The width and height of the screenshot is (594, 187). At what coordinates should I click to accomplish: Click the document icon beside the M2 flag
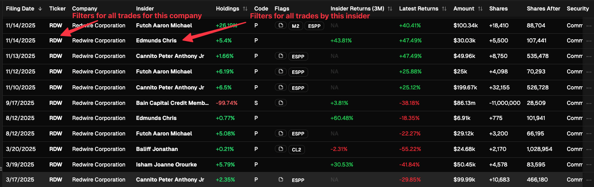point(281,26)
